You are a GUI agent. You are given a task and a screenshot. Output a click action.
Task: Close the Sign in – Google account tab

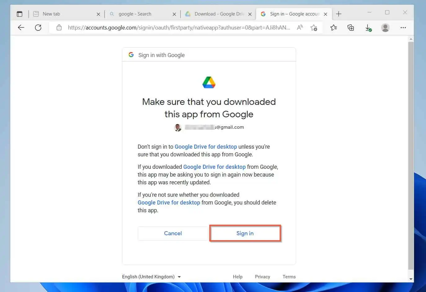tap(326, 14)
